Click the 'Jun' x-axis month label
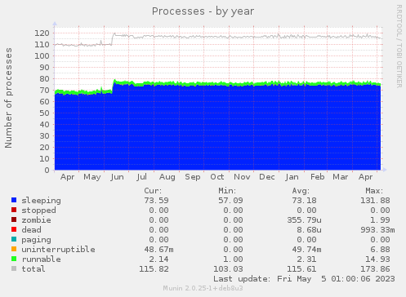406x297 pixels. [118, 177]
